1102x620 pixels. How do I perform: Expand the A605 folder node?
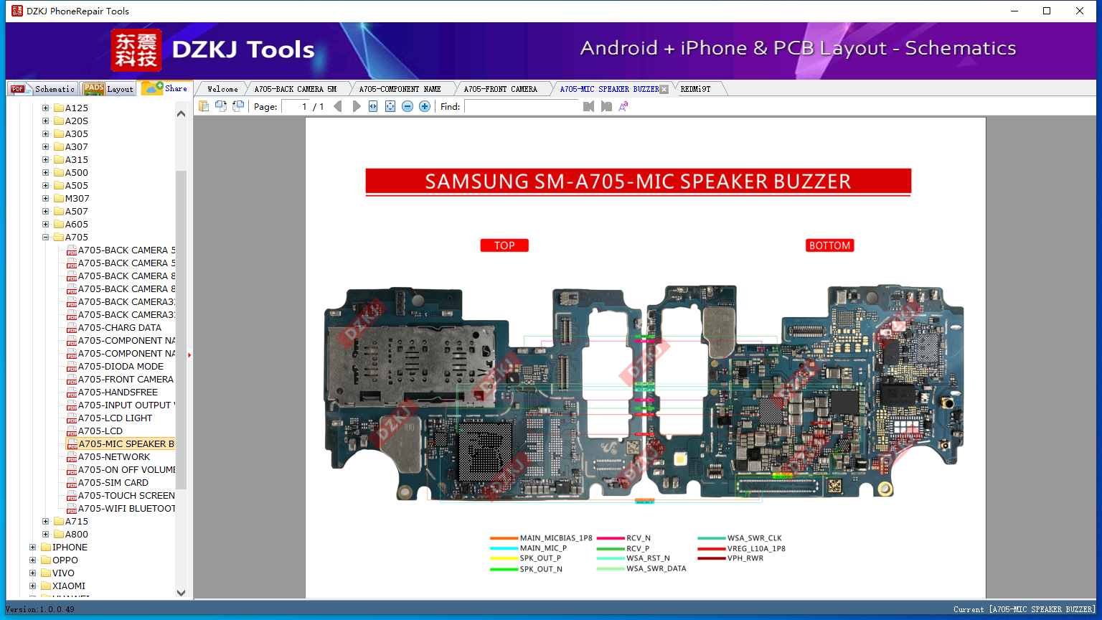[46, 225]
